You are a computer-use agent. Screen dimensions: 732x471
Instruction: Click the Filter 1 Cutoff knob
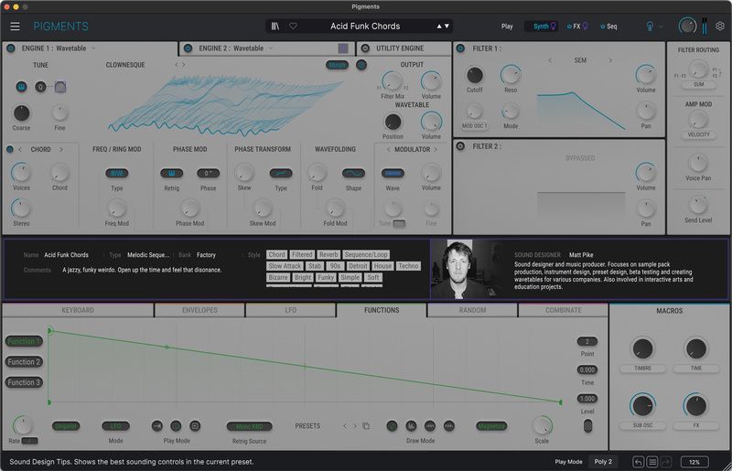475,75
